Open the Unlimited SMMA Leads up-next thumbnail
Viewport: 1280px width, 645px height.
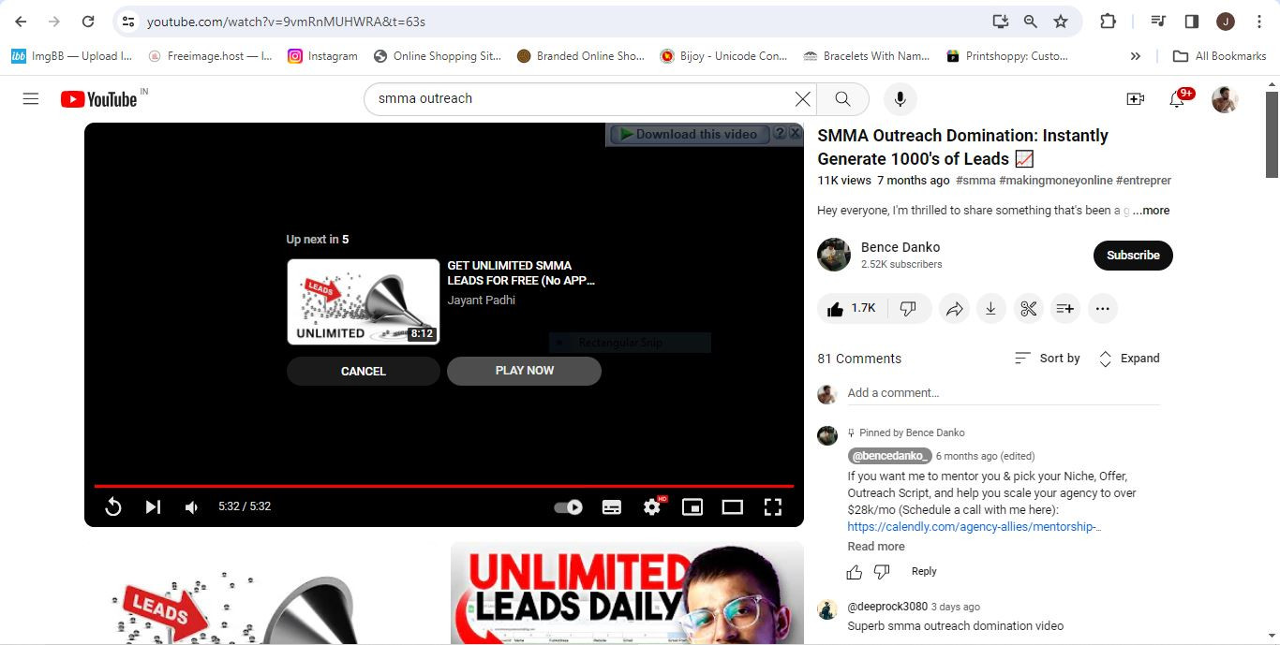point(364,301)
